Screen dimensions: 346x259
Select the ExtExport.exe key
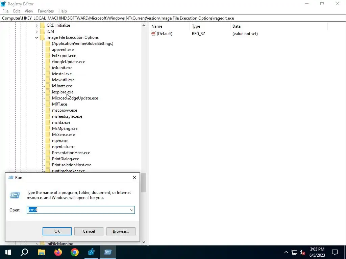click(64, 56)
